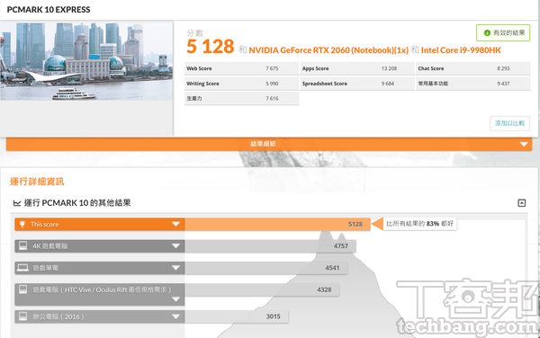This screenshot has height=338, width=540.
Task: Click the Web Score label
Action: coord(199,68)
